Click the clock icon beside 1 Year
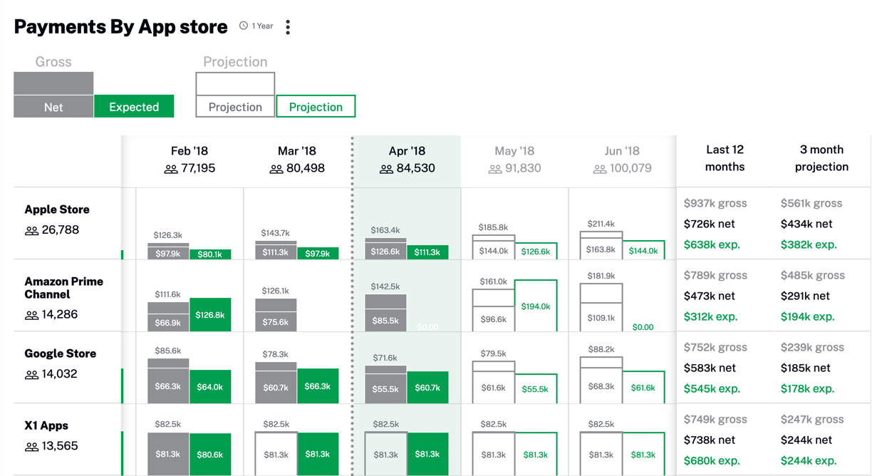Viewport: 872px width, 476px height. point(244,26)
